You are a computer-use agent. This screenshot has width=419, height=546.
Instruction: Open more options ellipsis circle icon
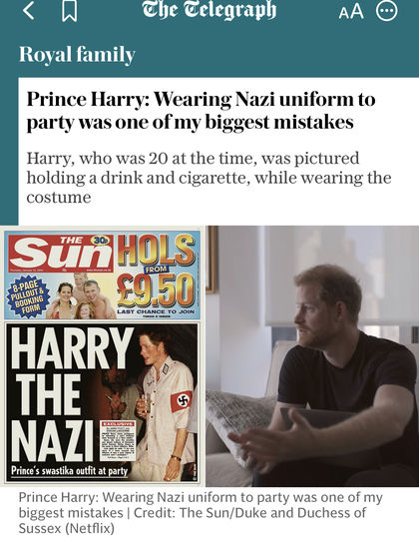pyautogui.click(x=387, y=11)
